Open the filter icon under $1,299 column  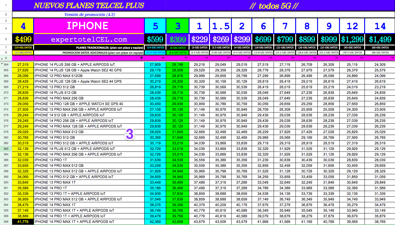click(362, 58)
